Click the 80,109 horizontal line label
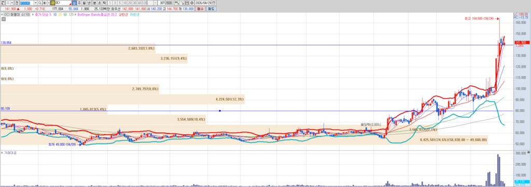 point(5,108)
